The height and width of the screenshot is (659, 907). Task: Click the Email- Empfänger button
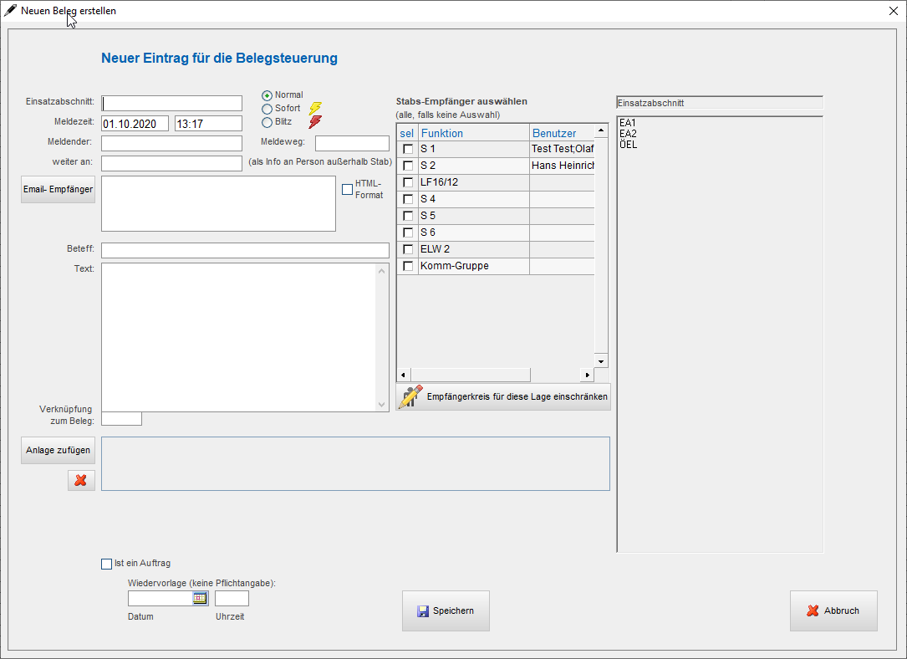pos(58,189)
